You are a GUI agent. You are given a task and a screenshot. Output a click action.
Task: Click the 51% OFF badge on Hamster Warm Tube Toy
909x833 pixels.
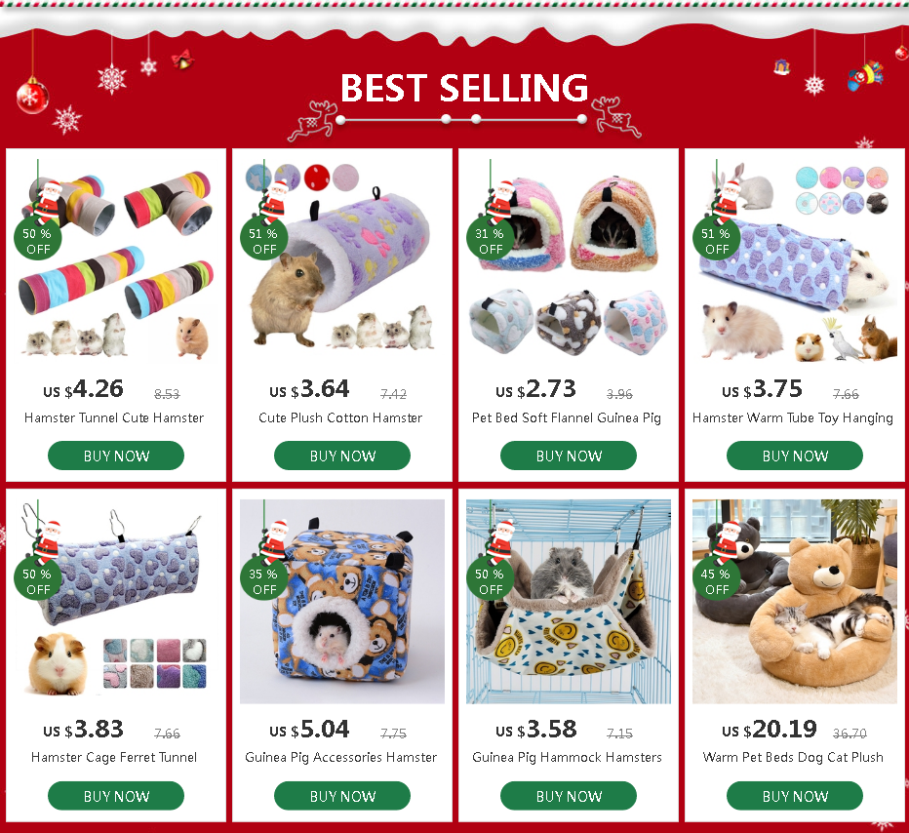point(717,241)
